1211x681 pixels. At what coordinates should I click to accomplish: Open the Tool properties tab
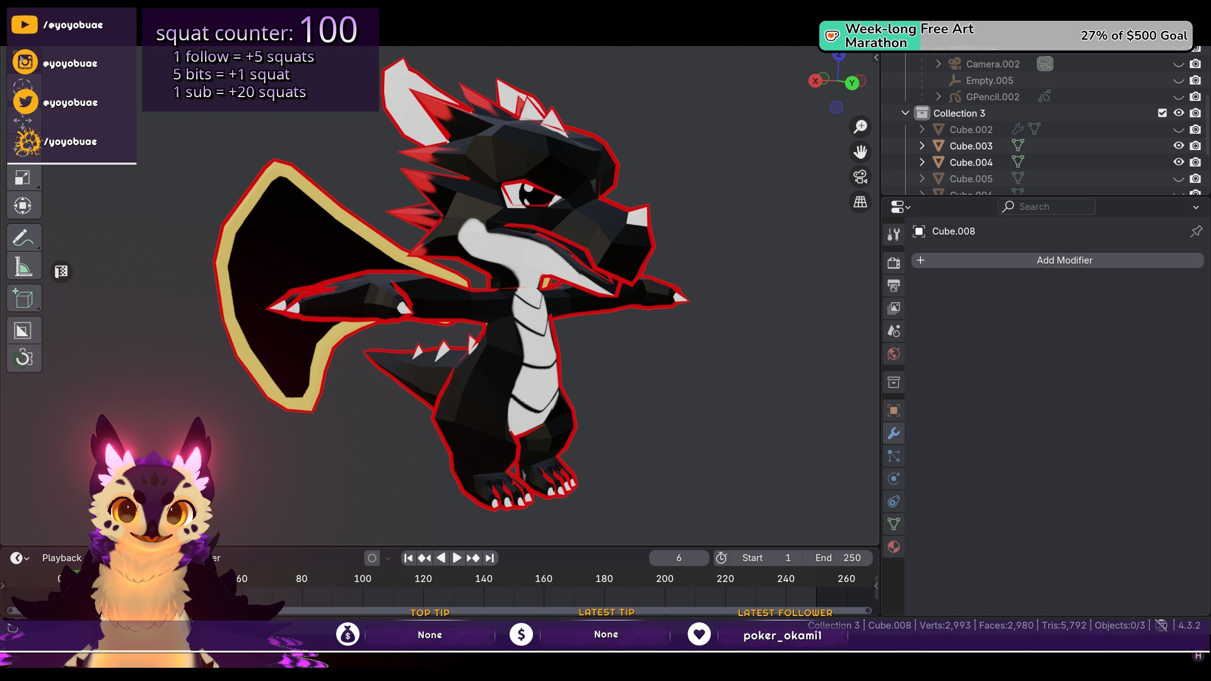coord(894,235)
